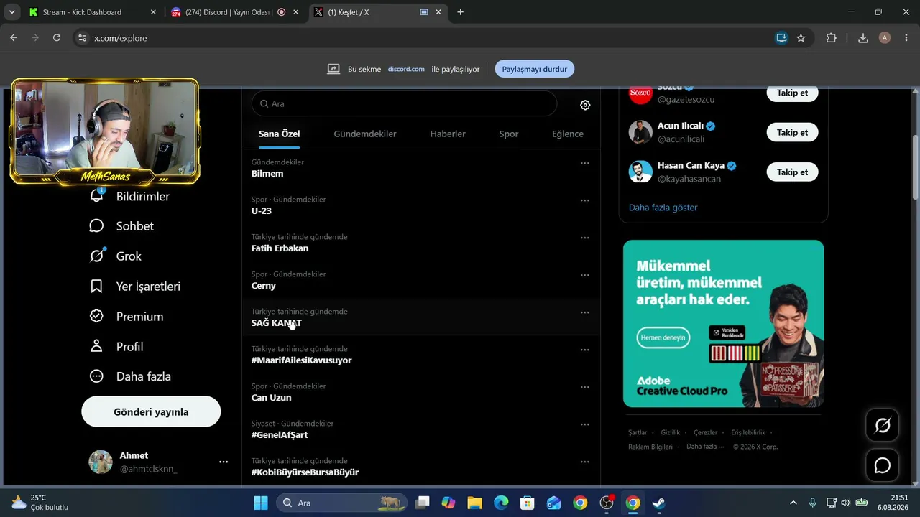Expand the footer 'Daha fazla' links menu
The height and width of the screenshot is (517, 920).
(705, 447)
